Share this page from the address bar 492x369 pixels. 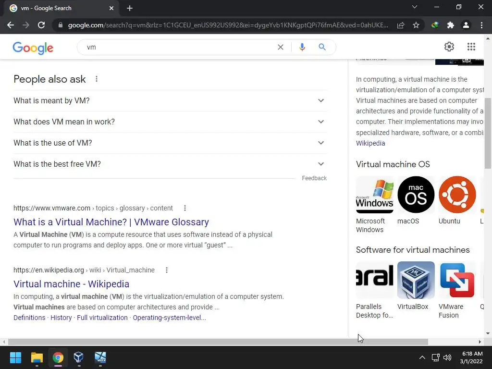(401, 25)
